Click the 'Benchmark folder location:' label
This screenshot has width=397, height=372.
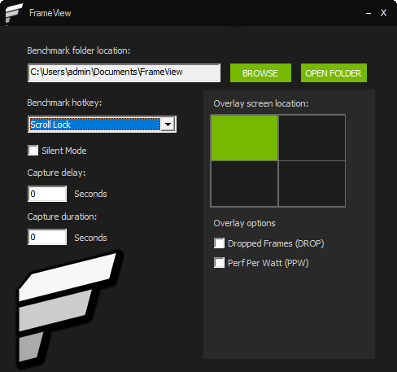[79, 50]
